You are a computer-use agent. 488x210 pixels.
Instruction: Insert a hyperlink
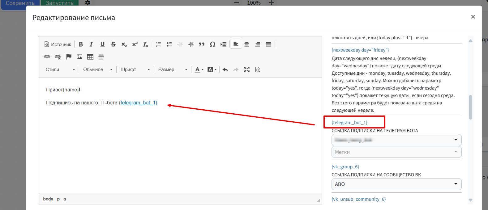47,57
